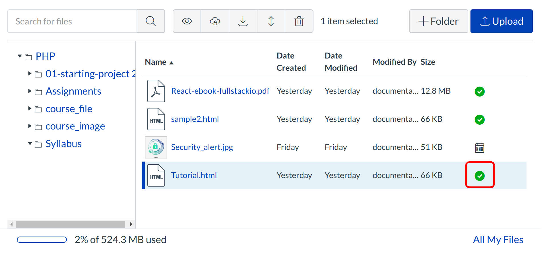Click the search magnifier icon
The height and width of the screenshot is (255, 545).
point(150,21)
